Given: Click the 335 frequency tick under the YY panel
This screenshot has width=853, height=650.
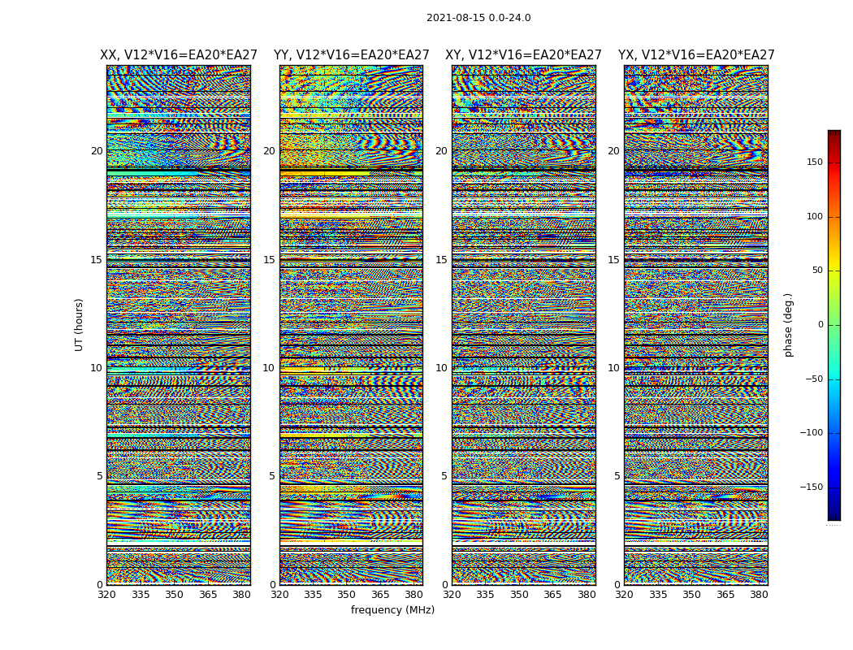Looking at the screenshot, I should 313,595.
